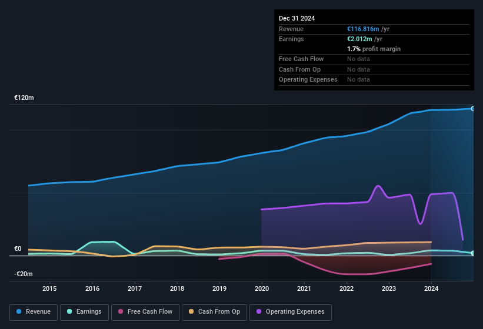The width and height of the screenshot is (483, 329).
Task: Click the 2015 label on the x-axis
Action: point(49,288)
